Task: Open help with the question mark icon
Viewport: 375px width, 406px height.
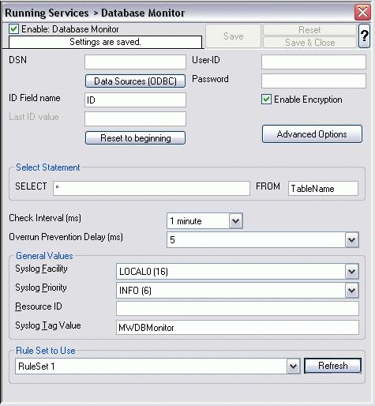Action: click(x=364, y=36)
